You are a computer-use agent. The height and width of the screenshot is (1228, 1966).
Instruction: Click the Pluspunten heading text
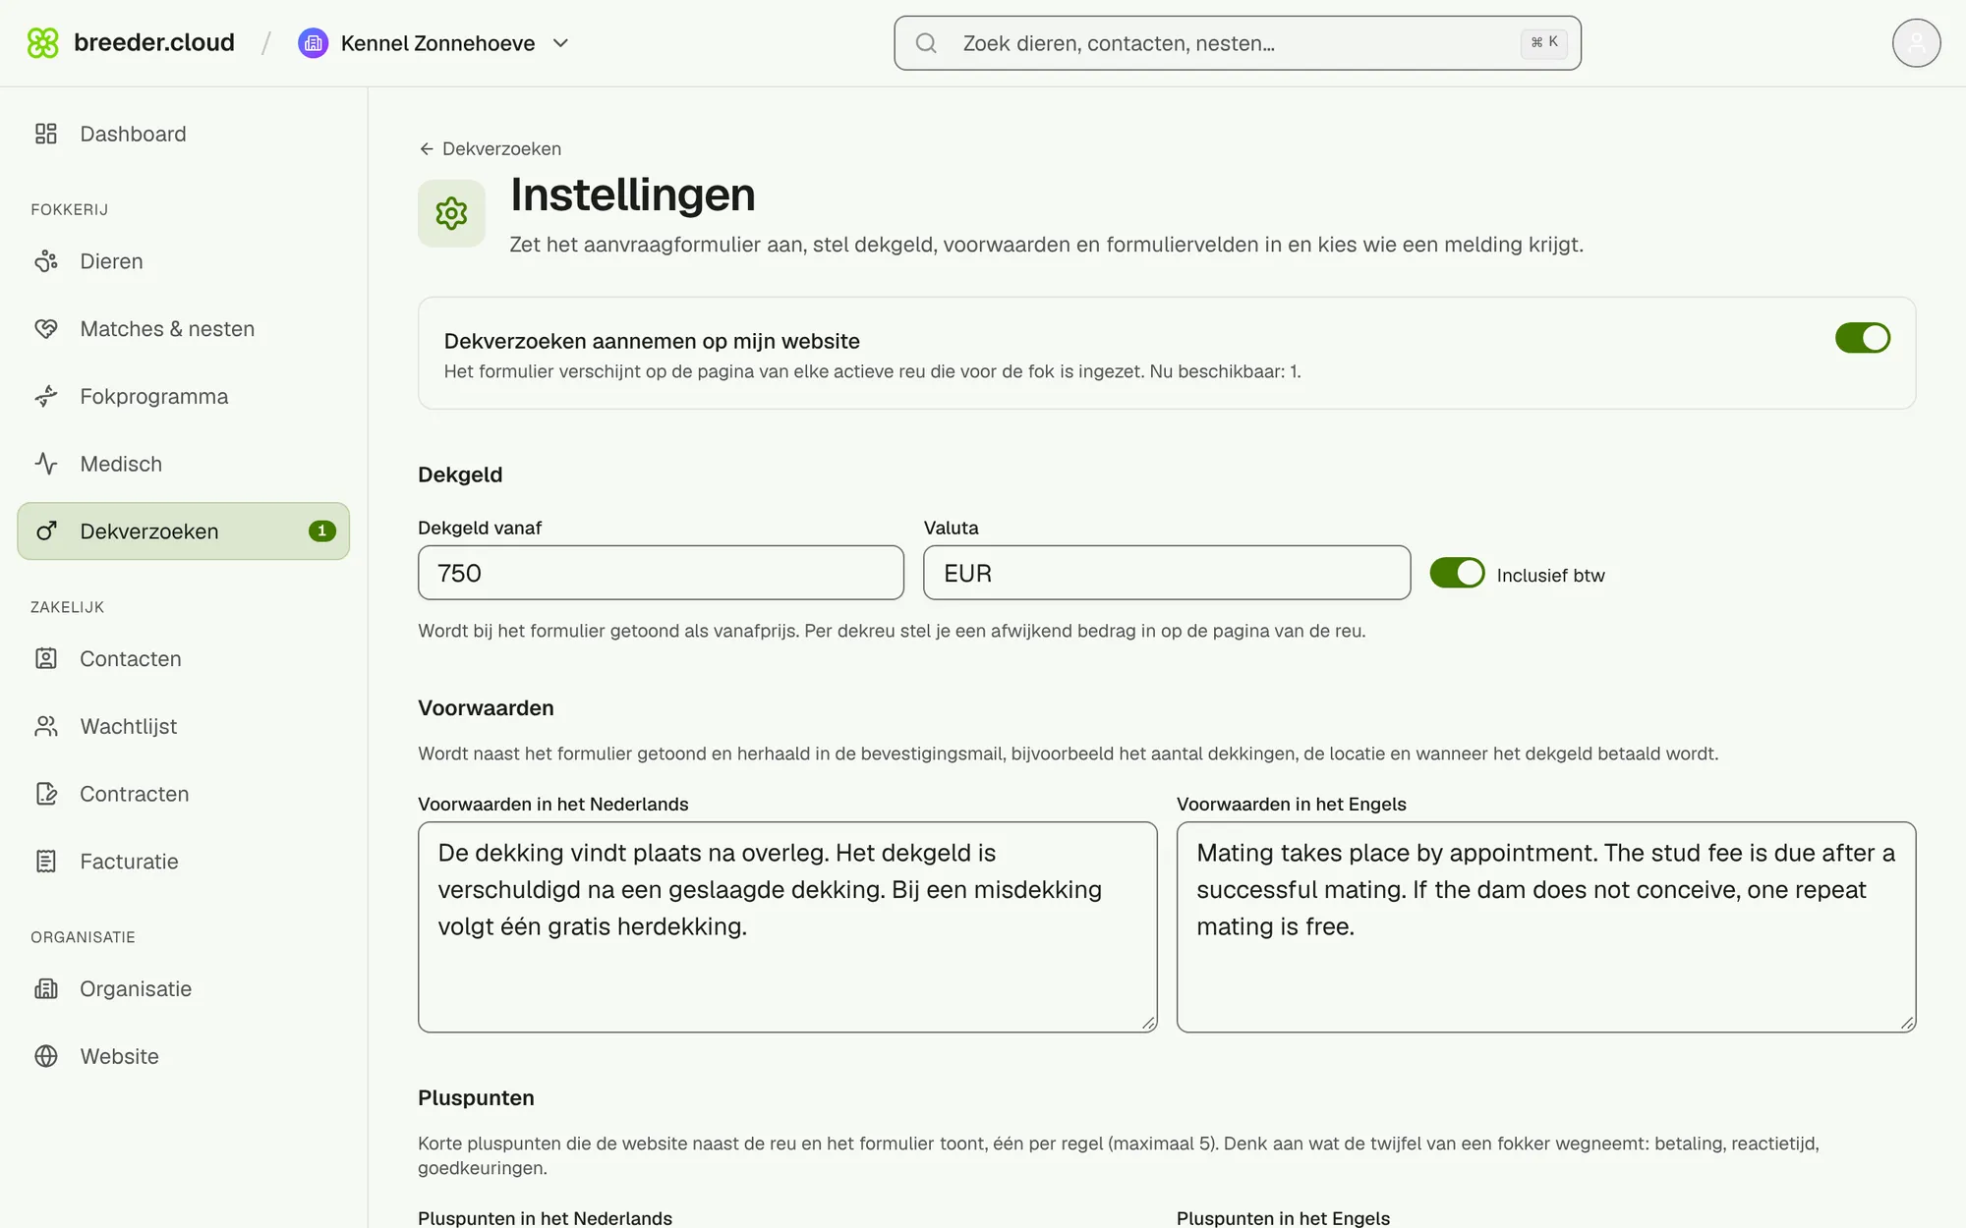click(476, 1098)
